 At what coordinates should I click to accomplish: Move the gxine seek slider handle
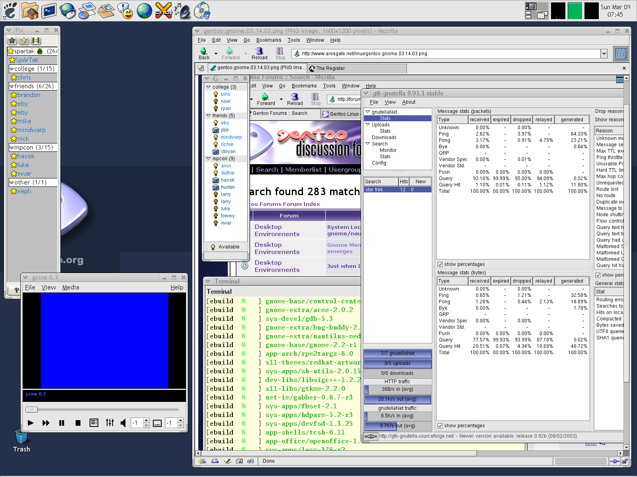coord(31,409)
